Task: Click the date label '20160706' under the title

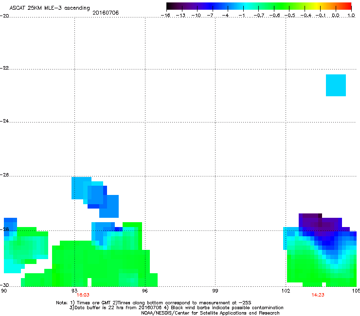Action: point(106,13)
